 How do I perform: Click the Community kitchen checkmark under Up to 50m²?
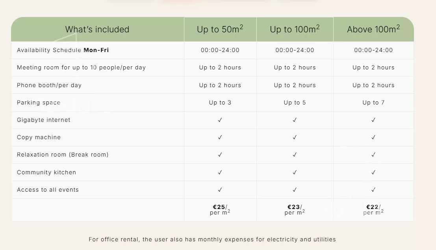(x=220, y=172)
